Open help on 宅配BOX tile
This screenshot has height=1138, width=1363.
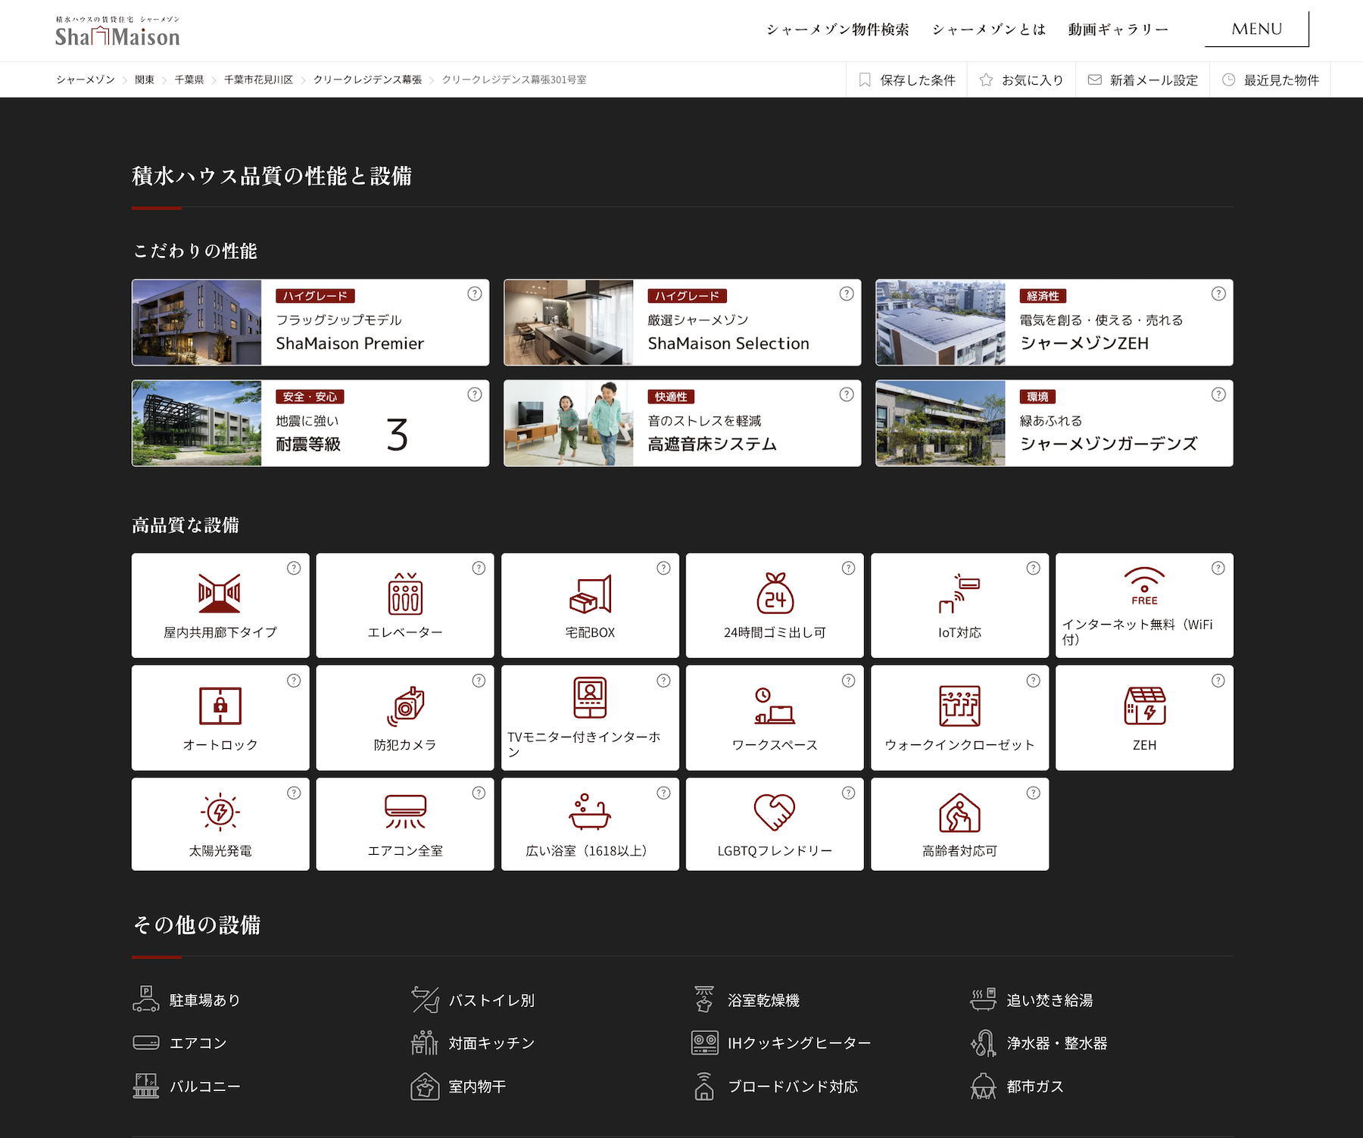(663, 568)
